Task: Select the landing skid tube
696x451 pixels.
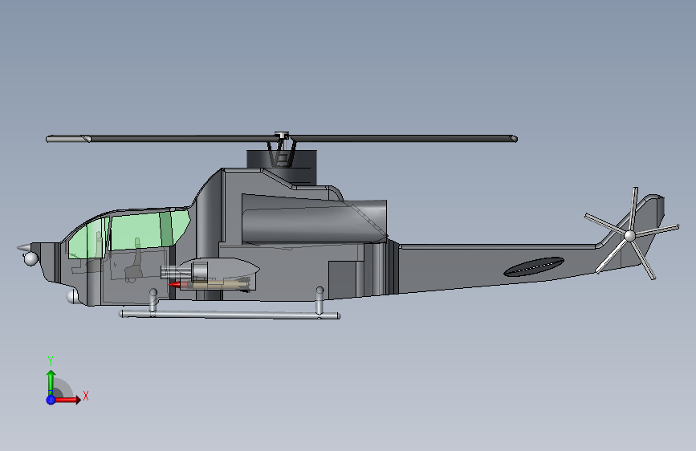Action: (x=230, y=315)
